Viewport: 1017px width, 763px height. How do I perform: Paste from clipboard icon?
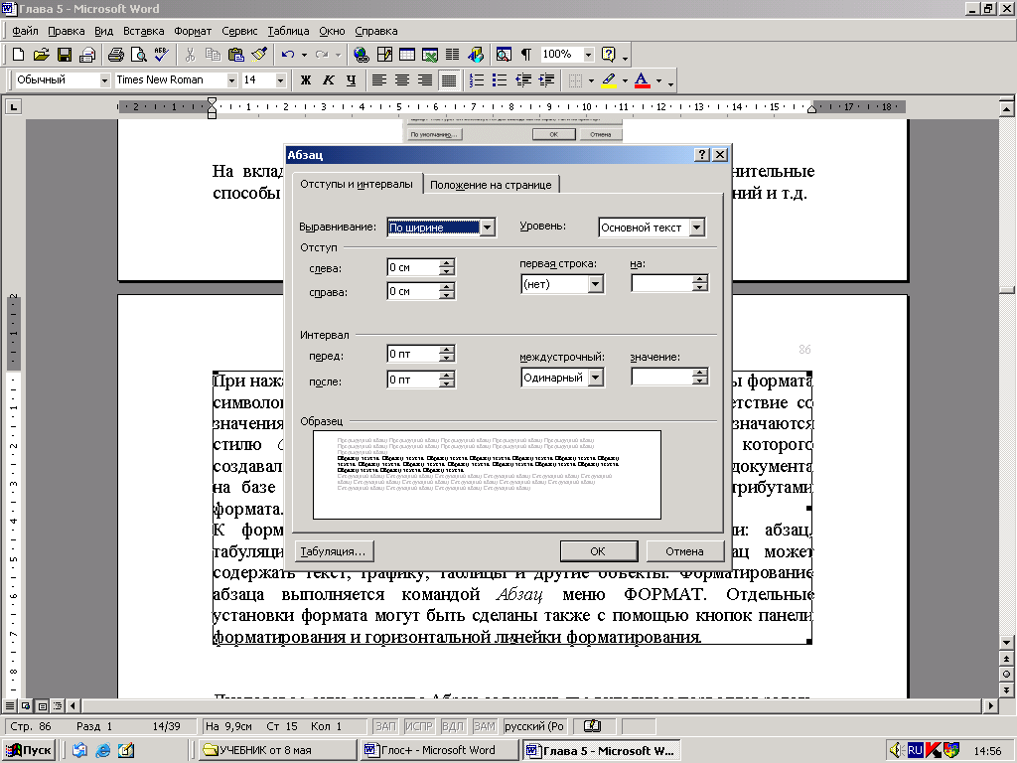[236, 55]
